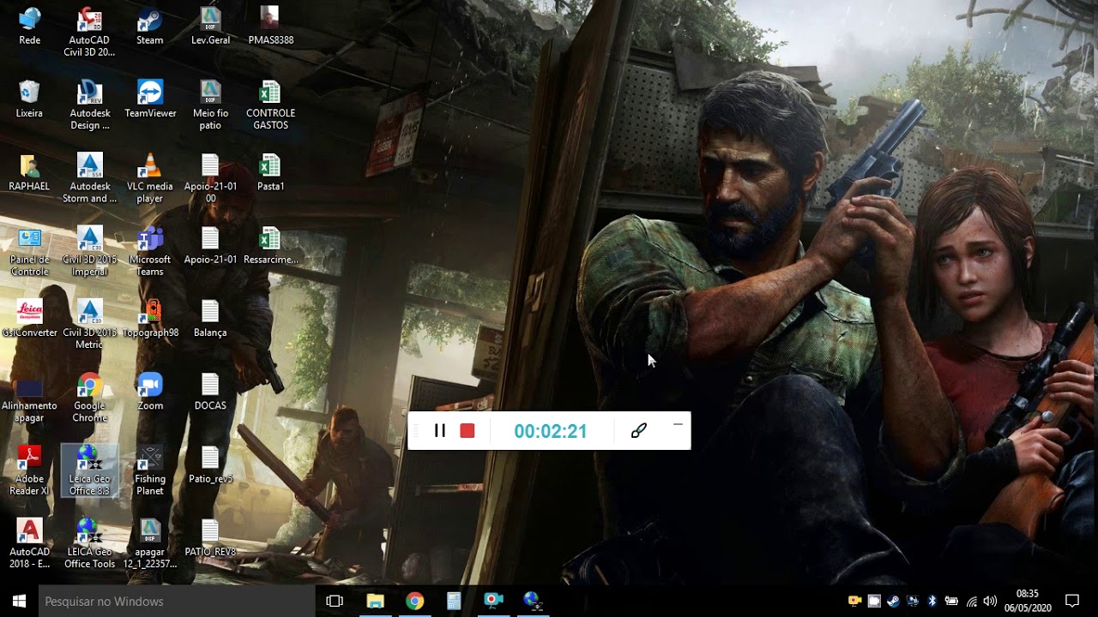Launch TeamViewer from desktop
Viewport: 1098px width, 617px height.
click(150, 99)
